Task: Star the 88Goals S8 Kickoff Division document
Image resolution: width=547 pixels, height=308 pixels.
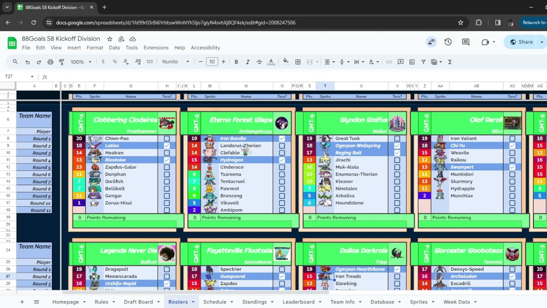Action: 110,39
